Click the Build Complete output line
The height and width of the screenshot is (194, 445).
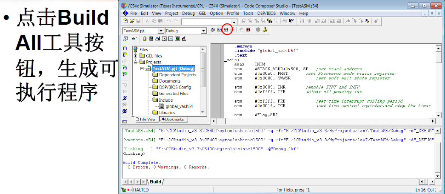click(142, 163)
